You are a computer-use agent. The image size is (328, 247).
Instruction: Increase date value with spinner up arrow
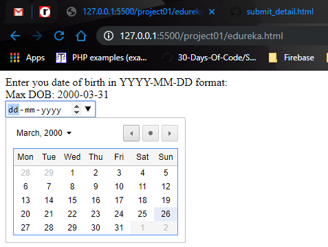[x=76, y=106]
